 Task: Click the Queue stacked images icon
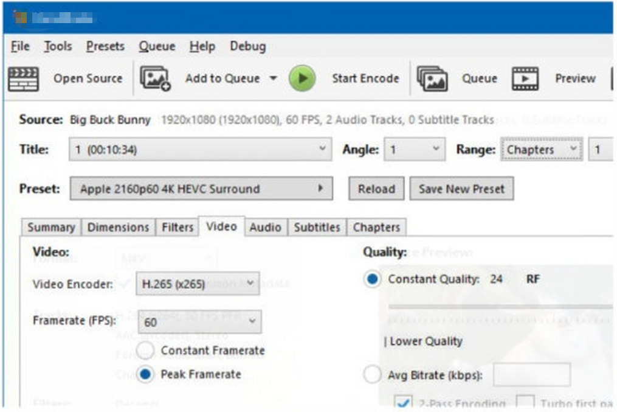pos(432,79)
